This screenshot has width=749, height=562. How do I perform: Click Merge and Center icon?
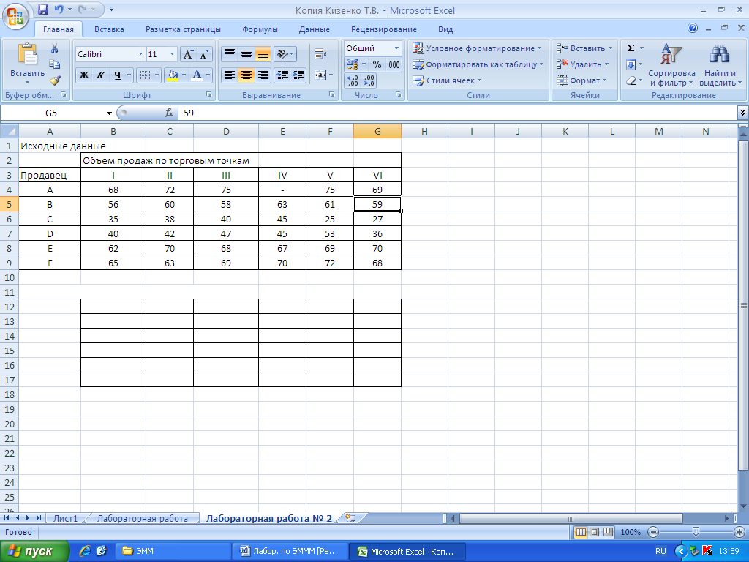coord(320,75)
